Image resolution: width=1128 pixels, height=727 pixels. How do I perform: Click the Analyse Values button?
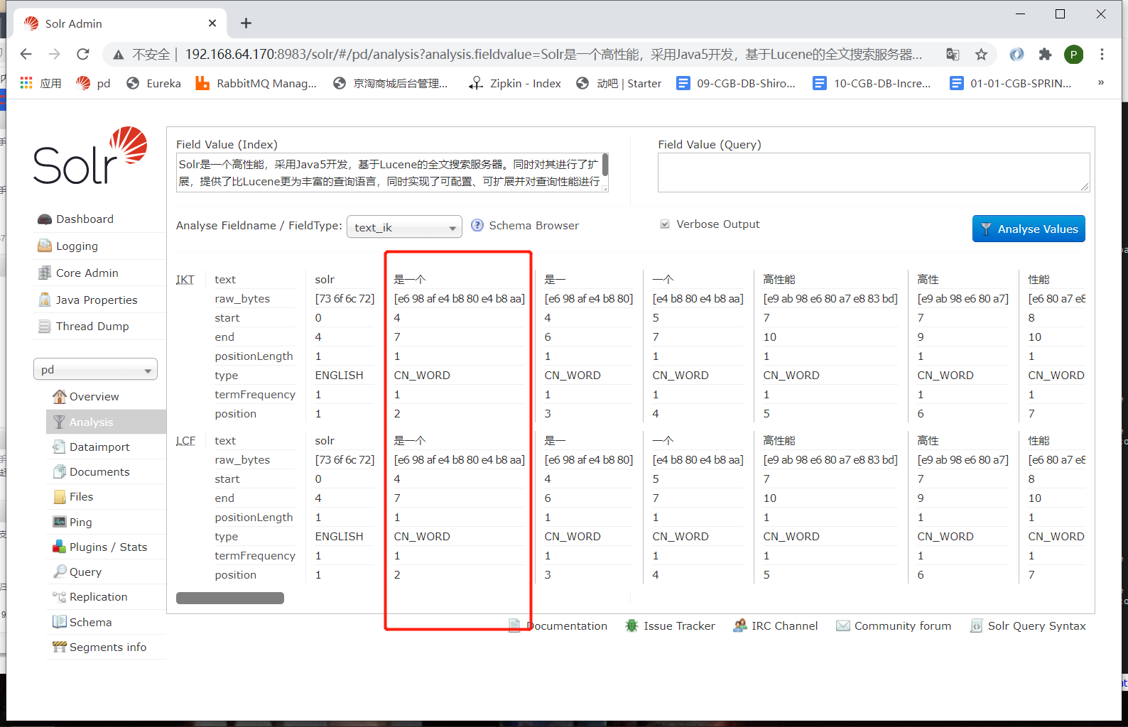click(x=1029, y=229)
